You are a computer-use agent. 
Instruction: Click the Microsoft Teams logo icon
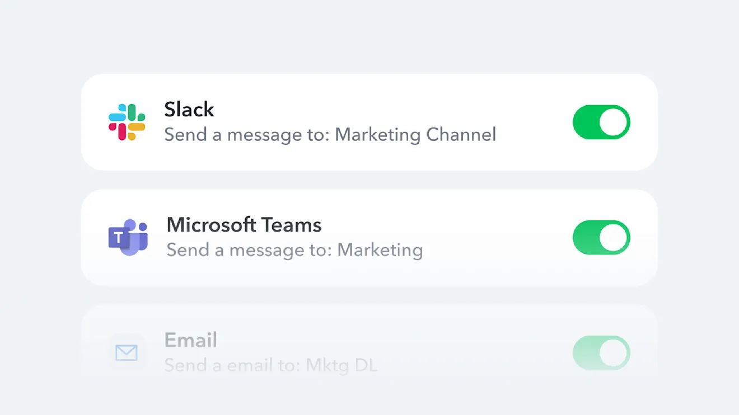tap(128, 237)
